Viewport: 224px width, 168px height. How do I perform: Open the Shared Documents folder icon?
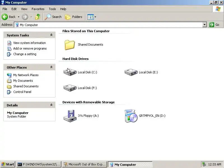[x=69, y=45]
